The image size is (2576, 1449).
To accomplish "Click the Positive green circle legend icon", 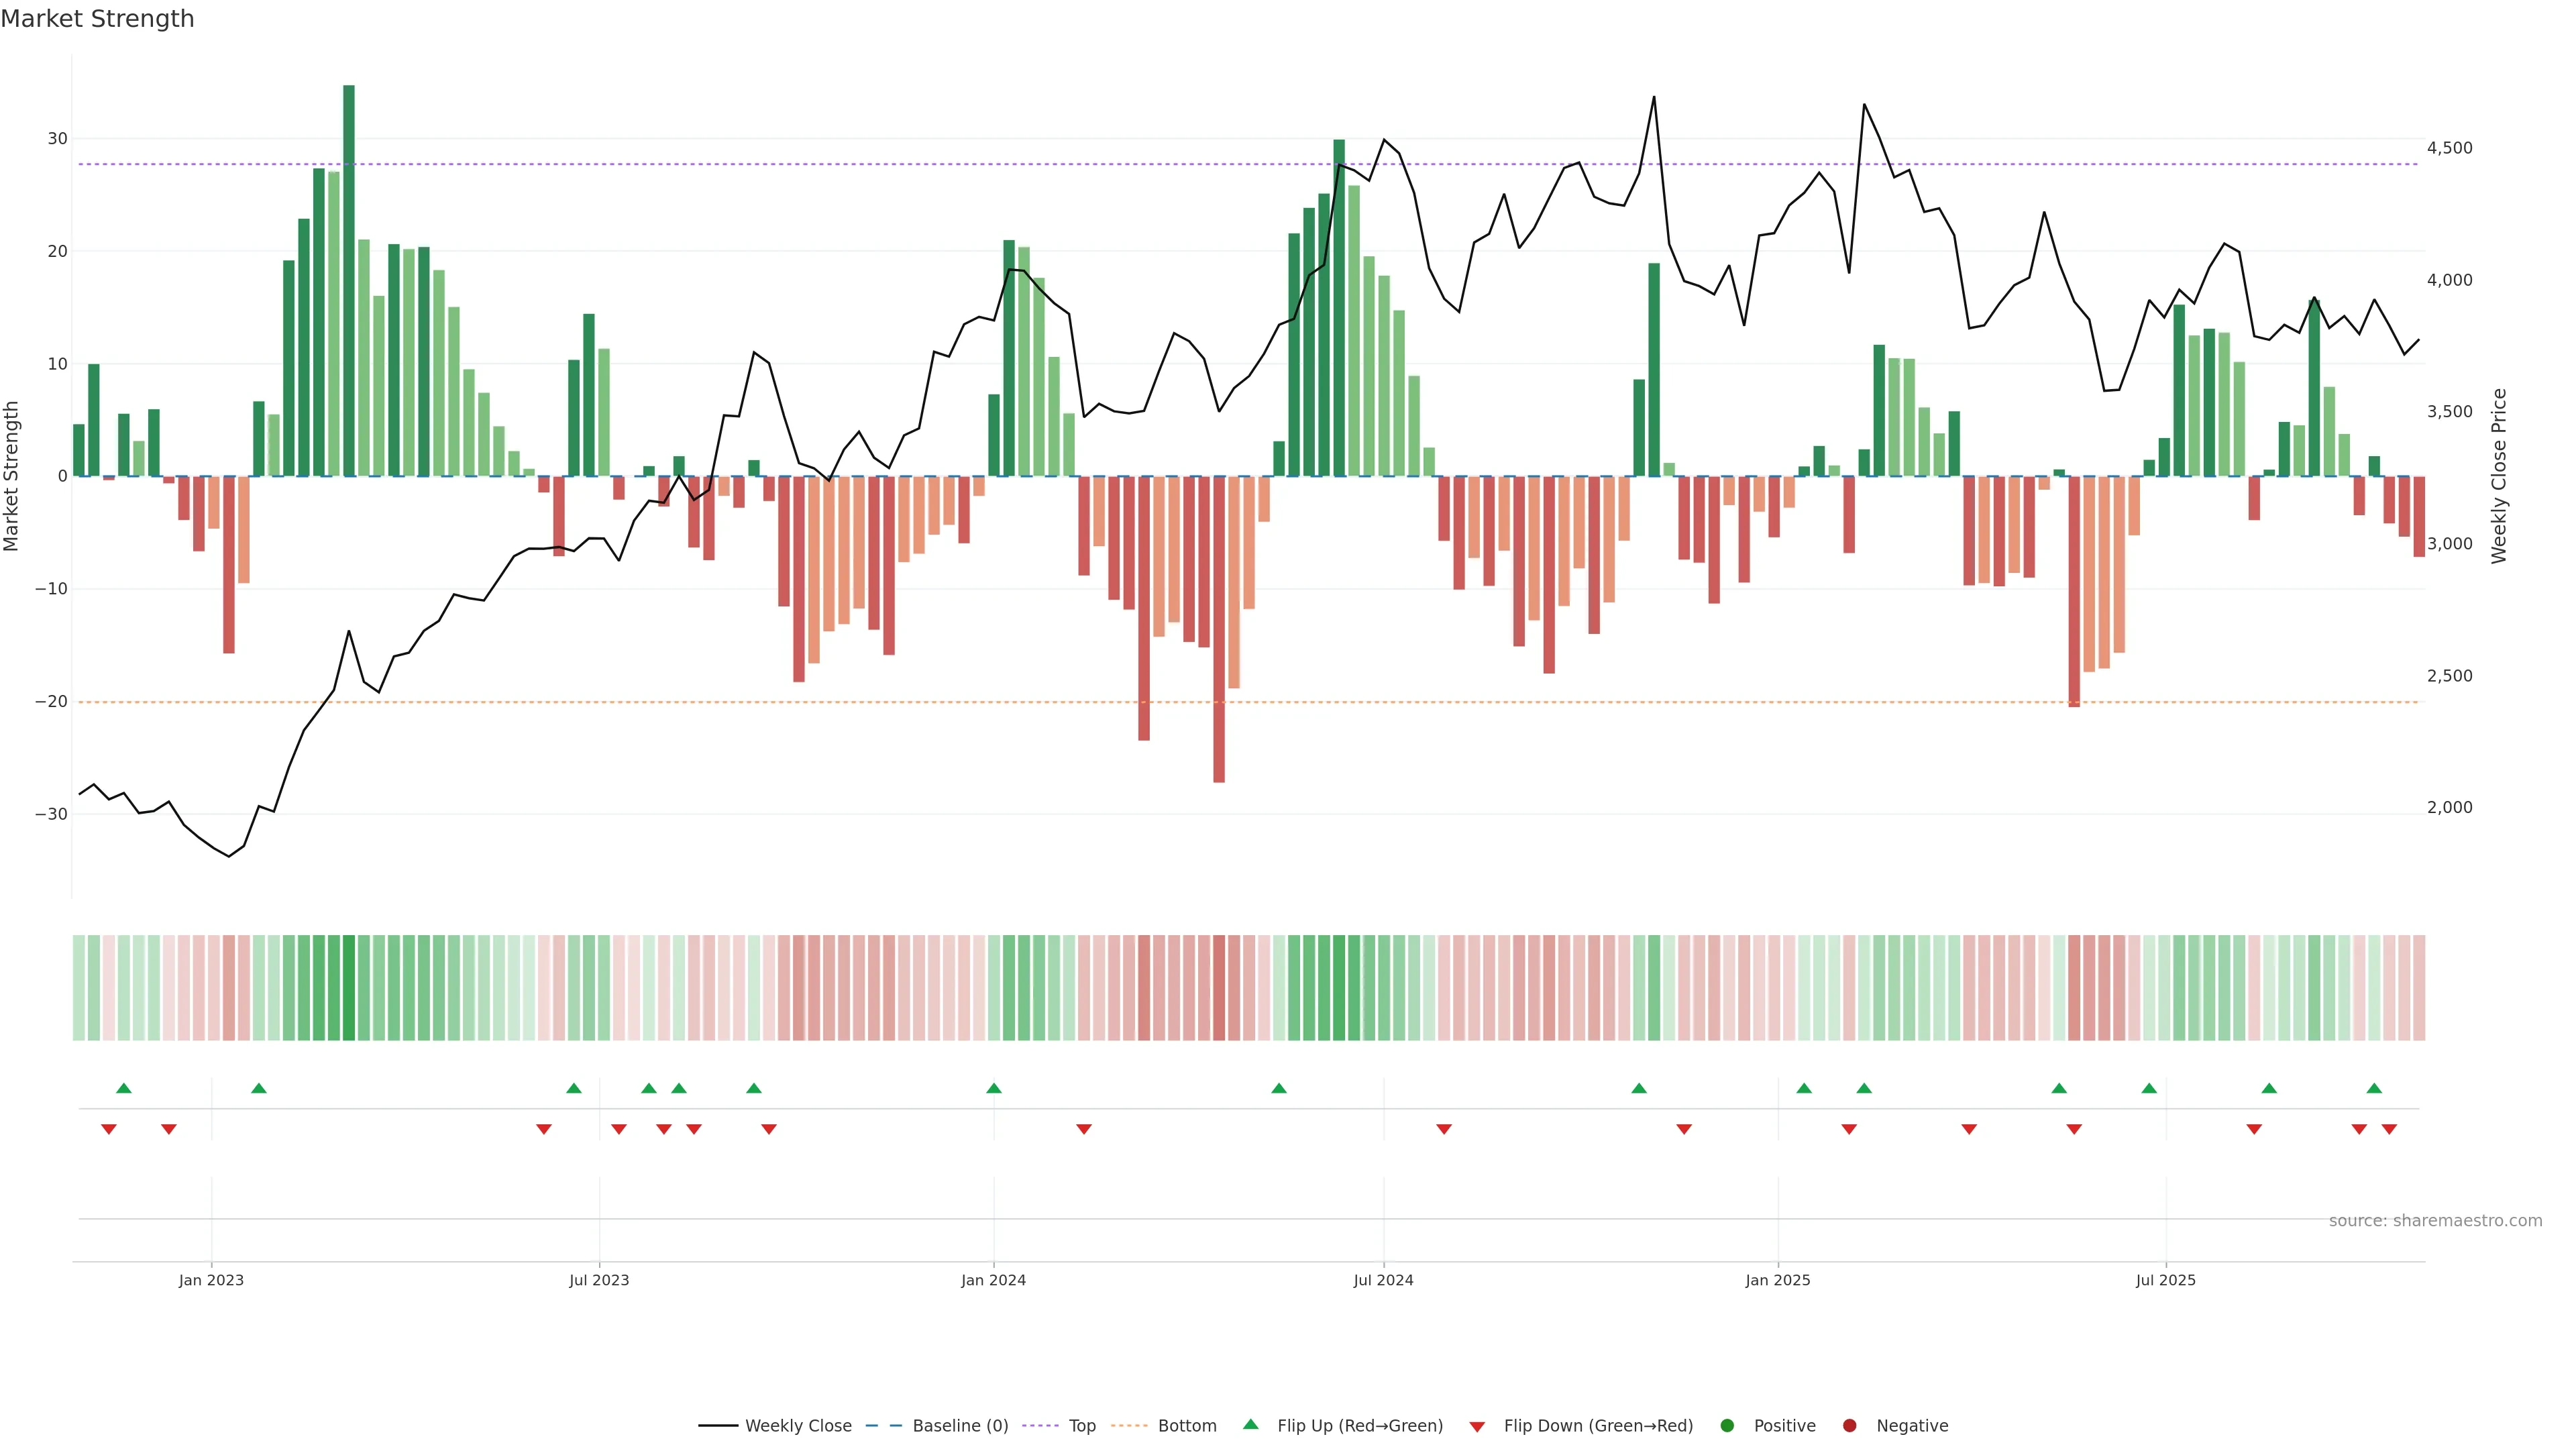I will point(1727,1426).
